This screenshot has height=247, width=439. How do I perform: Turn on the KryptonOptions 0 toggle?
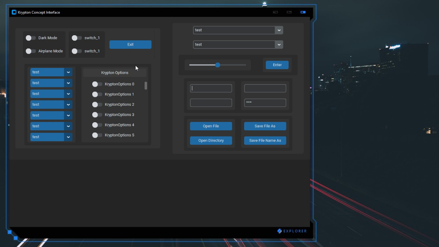pos(97,84)
